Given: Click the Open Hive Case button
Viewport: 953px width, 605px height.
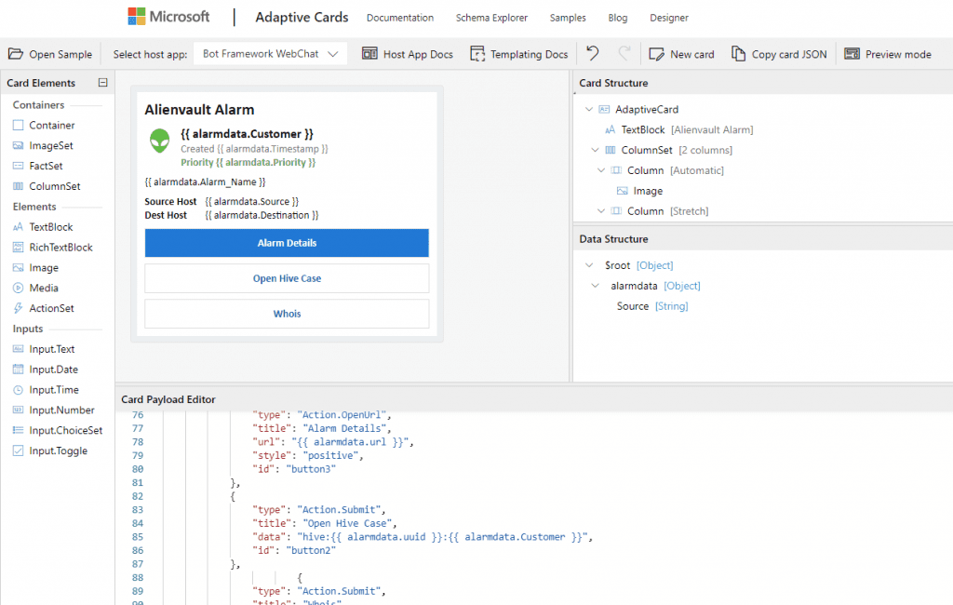Looking at the screenshot, I should pyautogui.click(x=287, y=278).
